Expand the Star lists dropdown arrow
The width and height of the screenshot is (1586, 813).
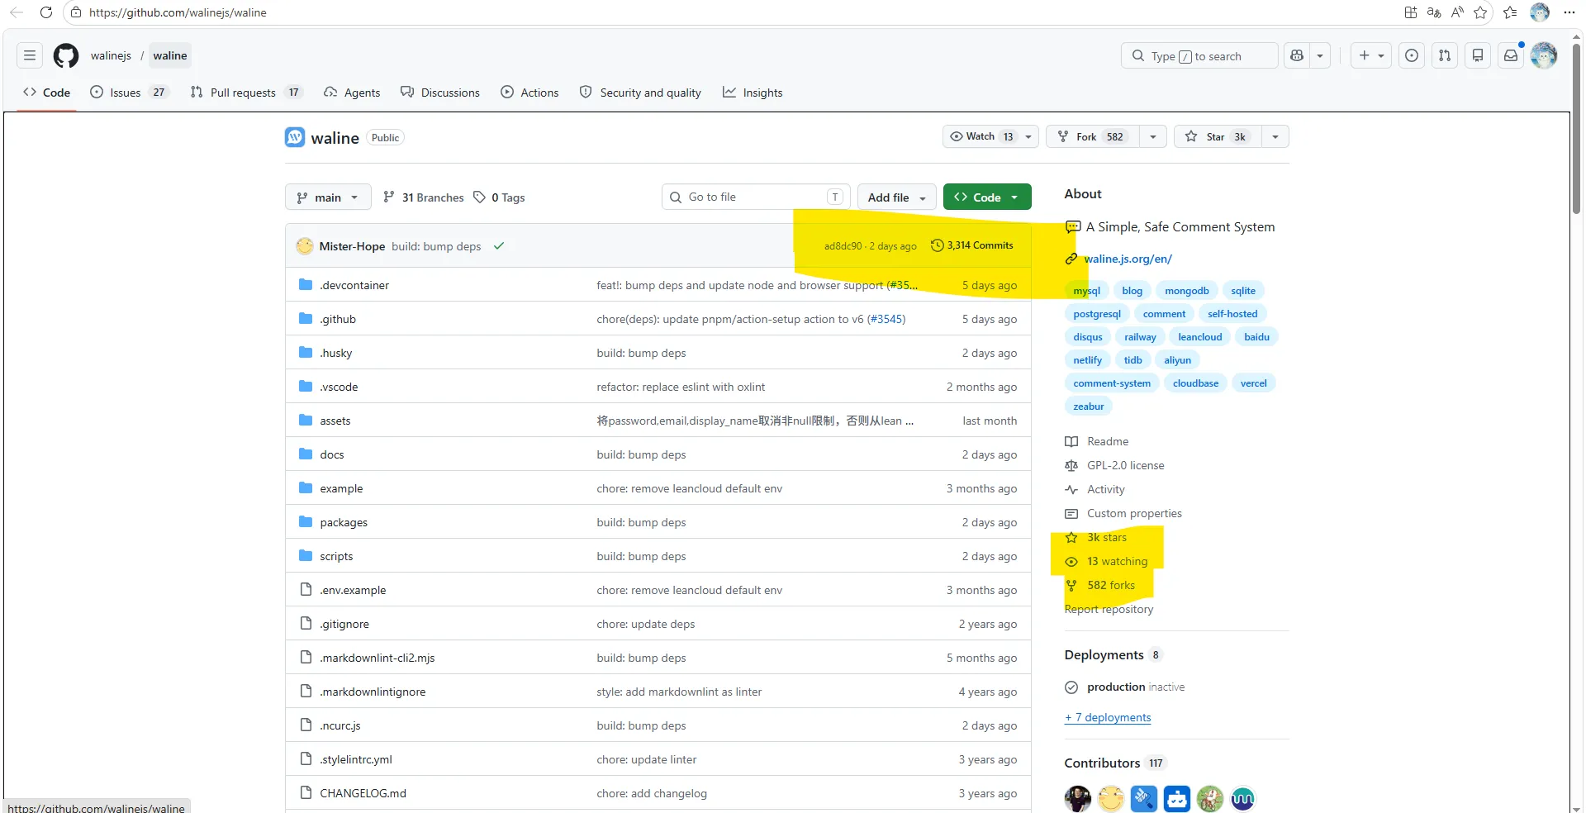(x=1275, y=137)
